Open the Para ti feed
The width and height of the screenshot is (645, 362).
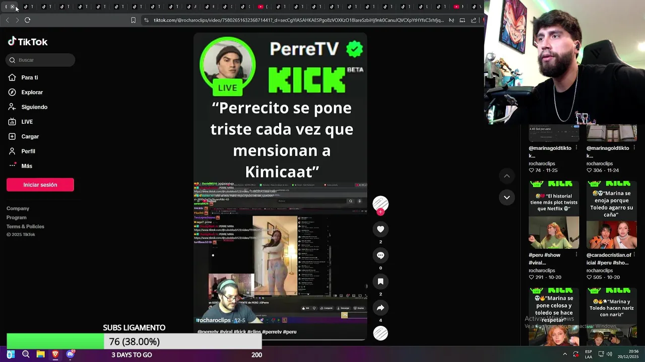click(23, 77)
